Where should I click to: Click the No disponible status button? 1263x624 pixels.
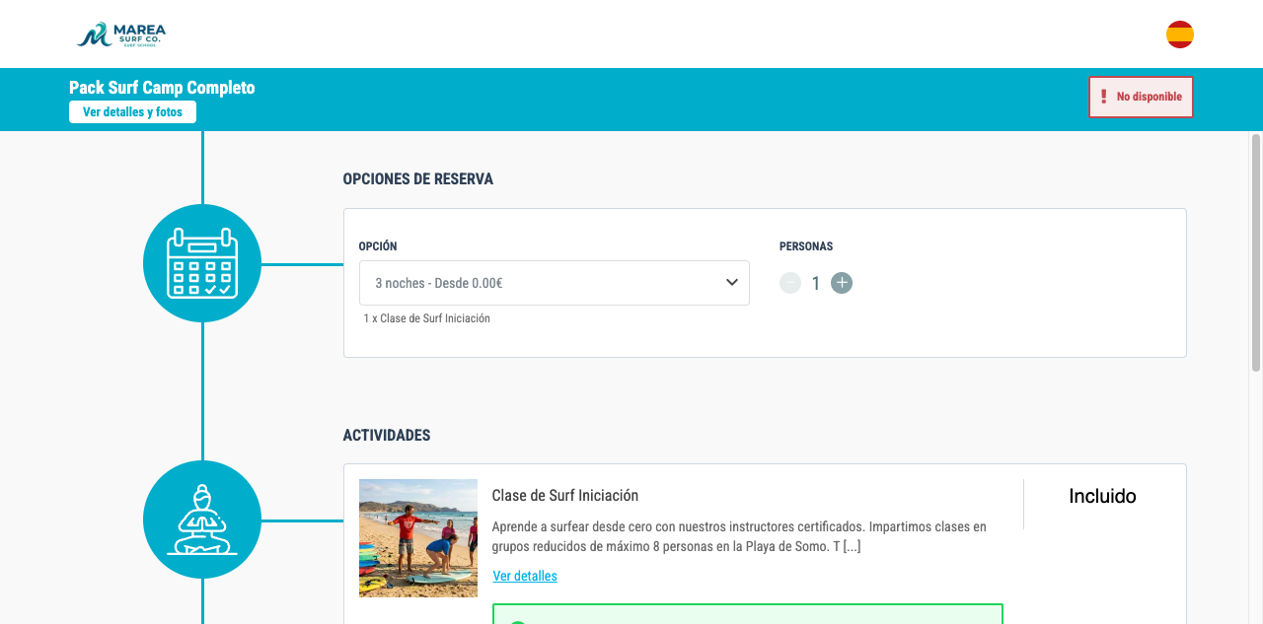pyautogui.click(x=1142, y=97)
